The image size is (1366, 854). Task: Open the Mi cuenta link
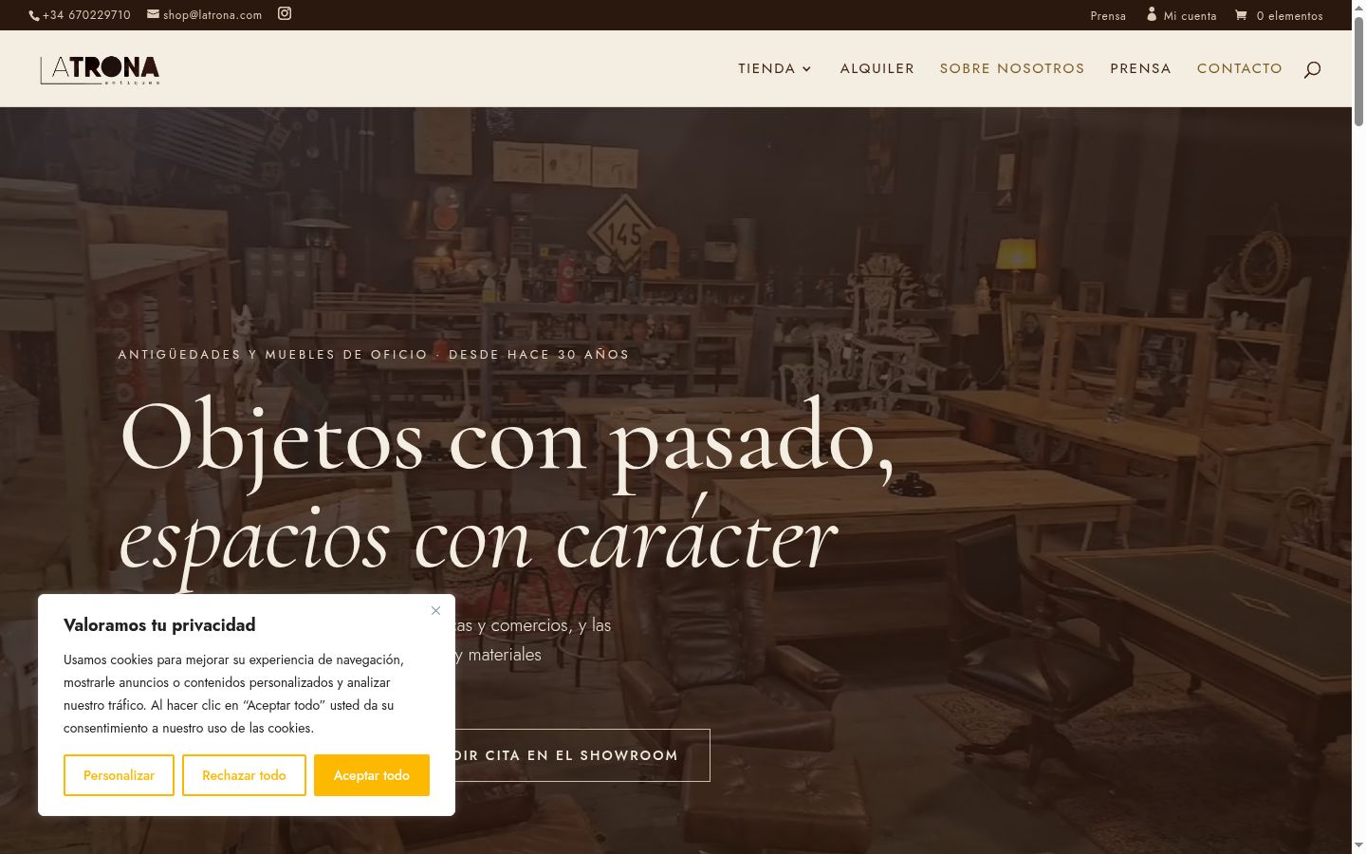[x=1190, y=16]
